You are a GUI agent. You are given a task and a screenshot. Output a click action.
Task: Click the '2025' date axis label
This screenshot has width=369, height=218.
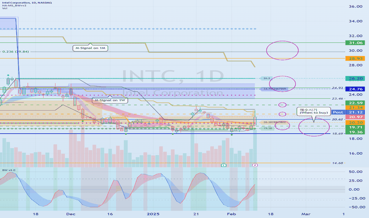coord(153,214)
